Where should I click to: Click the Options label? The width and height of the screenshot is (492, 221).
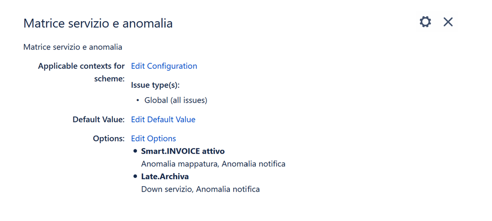109,138
